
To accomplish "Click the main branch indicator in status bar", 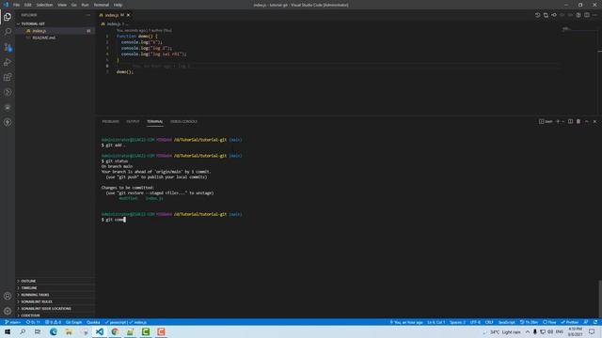I will coord(12,322).
